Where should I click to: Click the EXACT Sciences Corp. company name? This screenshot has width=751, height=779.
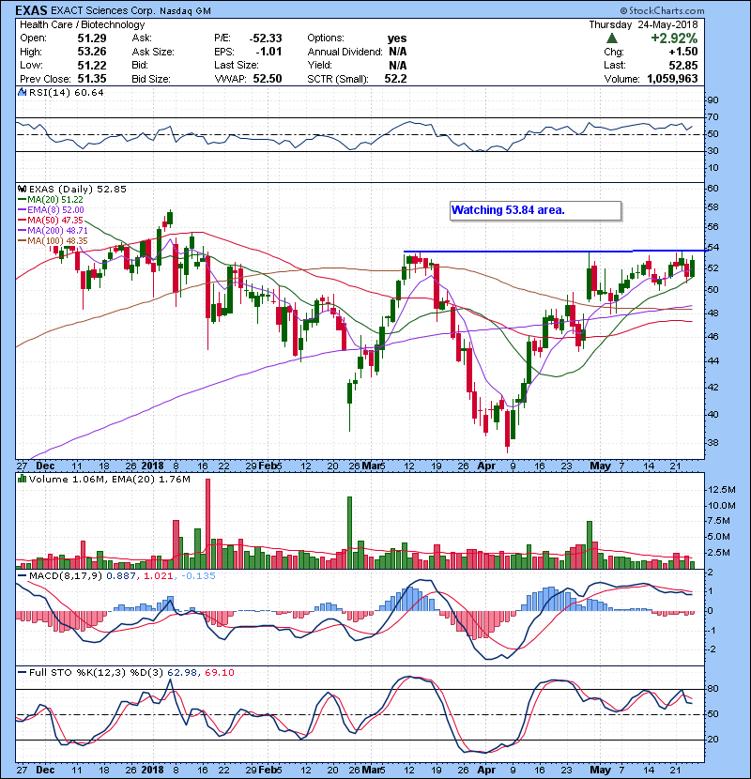click(x=103, y=10)
